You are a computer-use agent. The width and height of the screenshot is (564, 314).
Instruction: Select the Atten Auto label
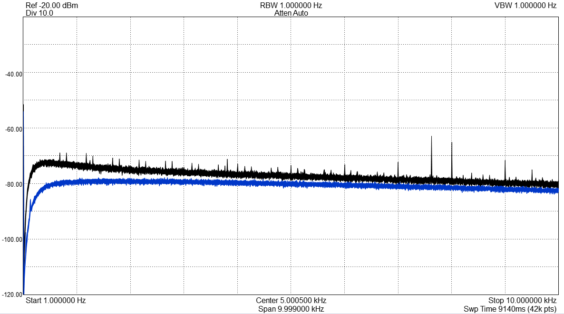pyautogui.click(x=291, y=13)
